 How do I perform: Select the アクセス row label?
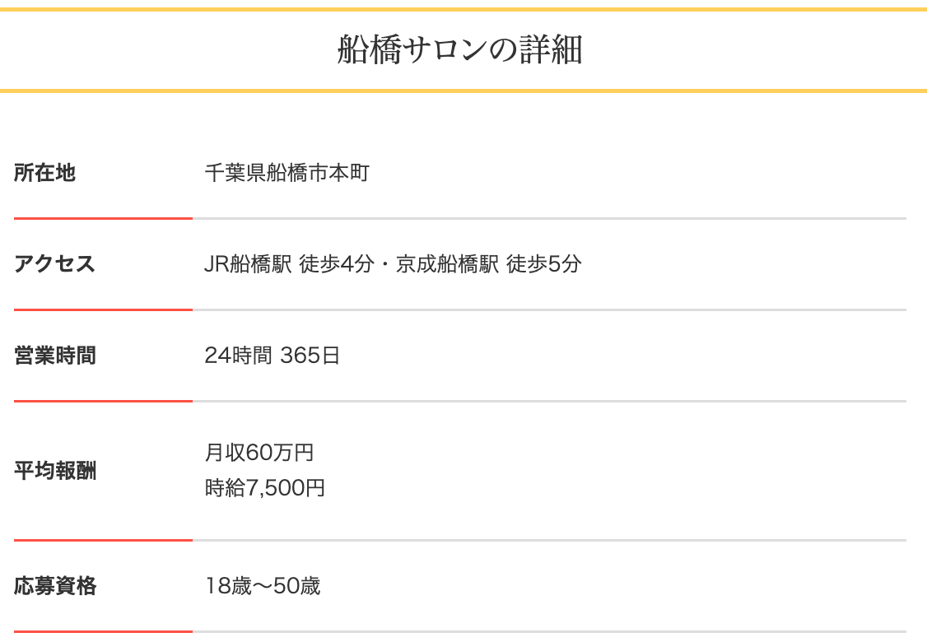(55, 264)
